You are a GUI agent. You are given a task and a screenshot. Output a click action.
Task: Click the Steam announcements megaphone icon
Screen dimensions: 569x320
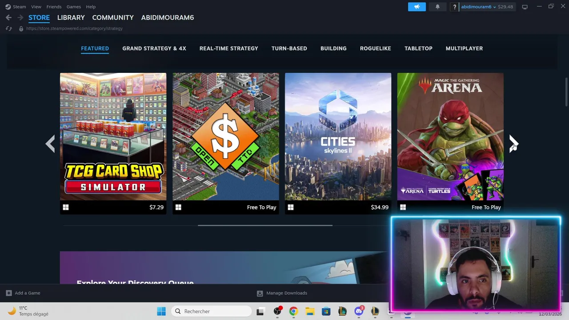[417, 7]
